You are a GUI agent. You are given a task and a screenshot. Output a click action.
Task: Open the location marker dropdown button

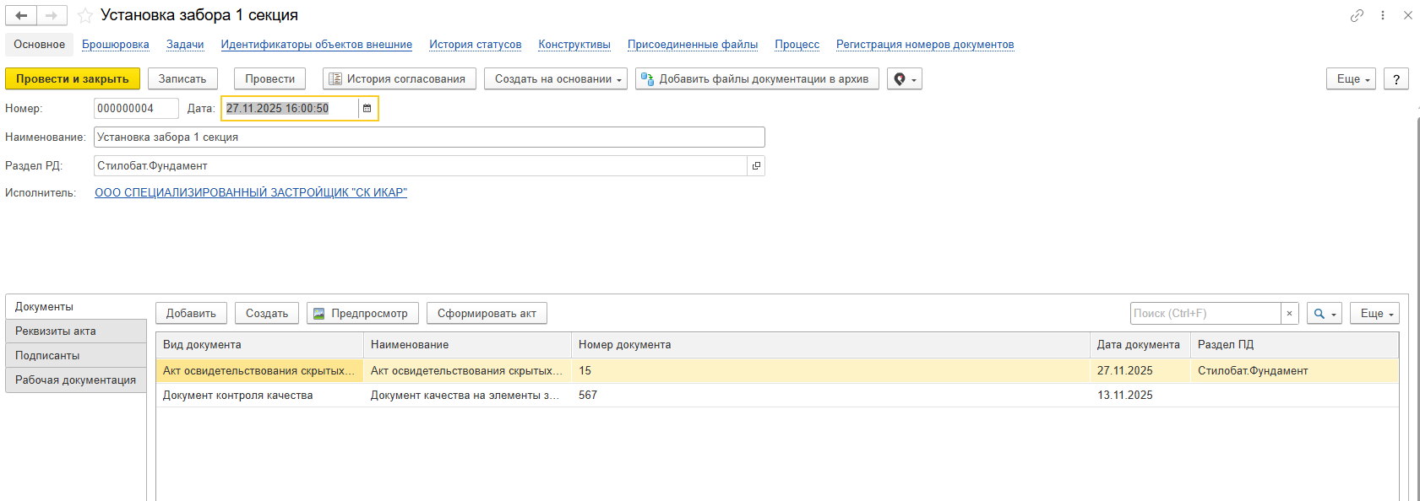[904, 79]
